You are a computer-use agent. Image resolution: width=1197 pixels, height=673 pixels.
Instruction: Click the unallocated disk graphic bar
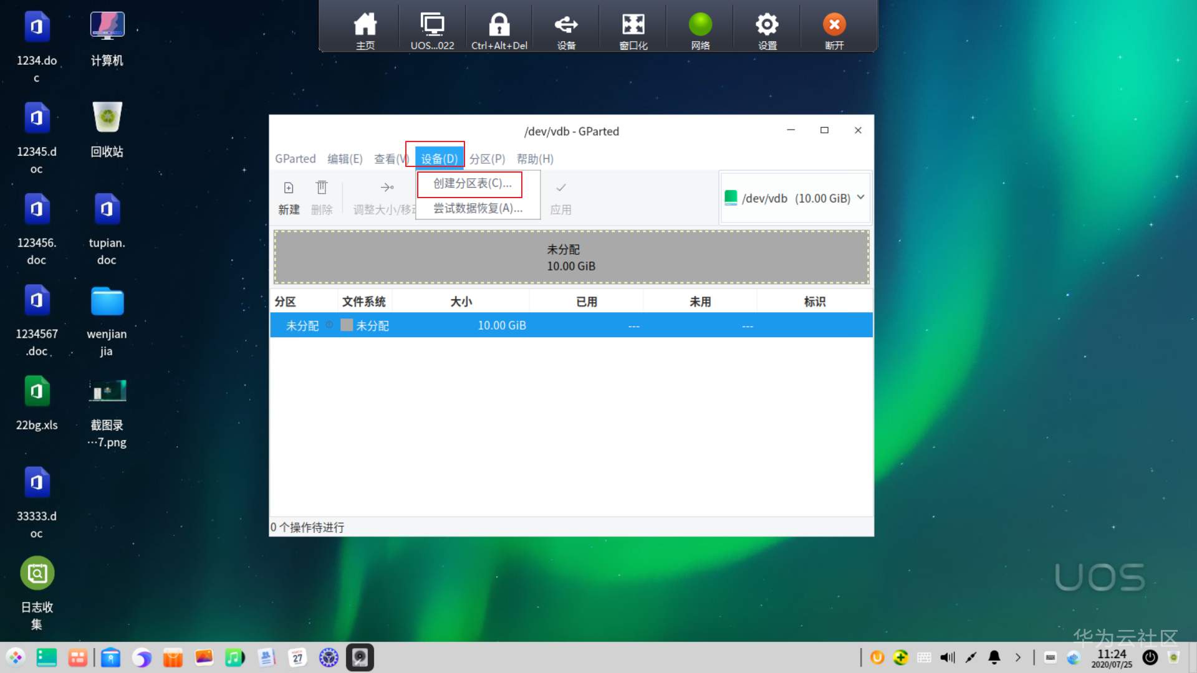tap(570, 257)
